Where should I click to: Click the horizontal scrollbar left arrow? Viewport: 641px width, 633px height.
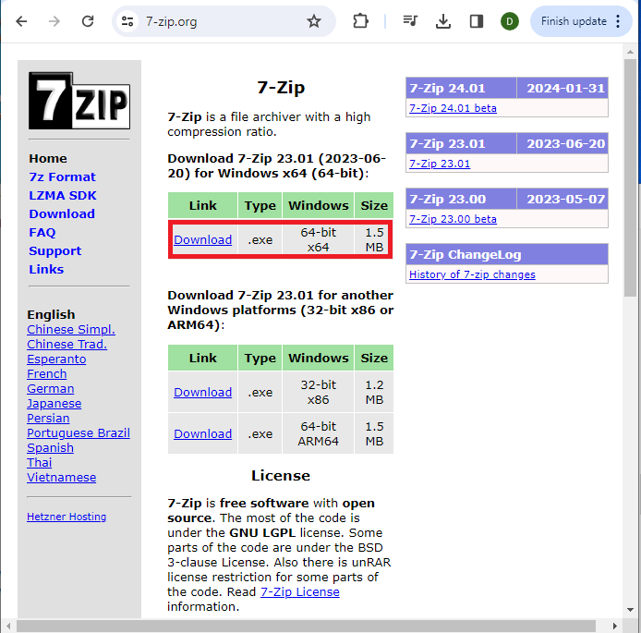point(7,626)
